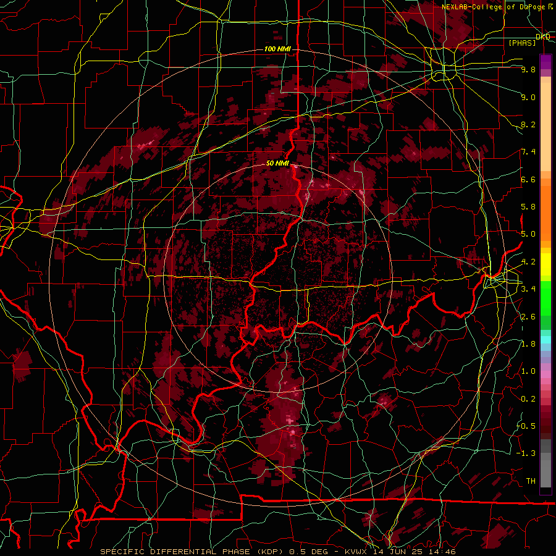The image size is (556, 556).
Task: Click the -1.3 value on color scale
Action: pyautogui.click(x=526, y=453)
